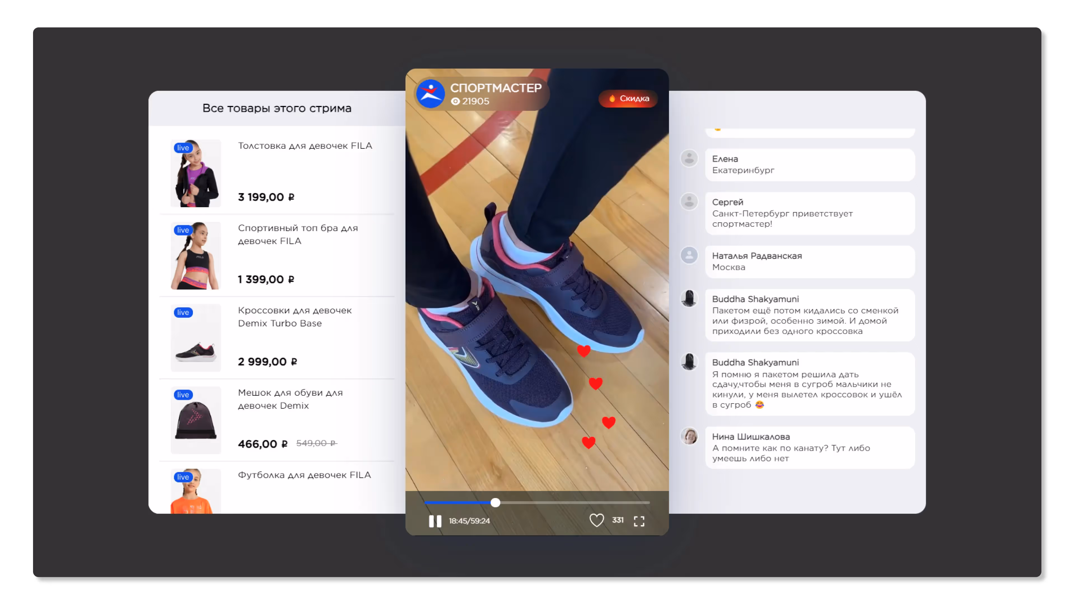
Task: Open Buddha Shakyamuni's avatar on the сугроб message
Action: (x=689, y=362)
